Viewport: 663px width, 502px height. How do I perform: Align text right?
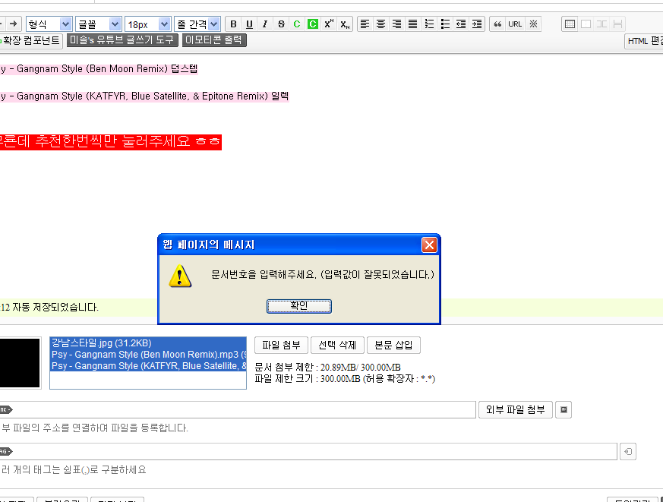(396, 24)
